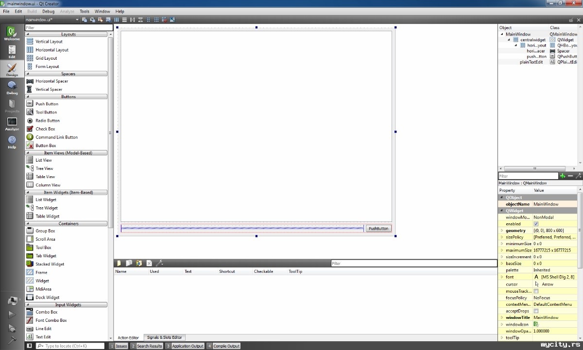The width and height of the screenshot is (583, 350).
Task: Expand the maximumSize property
Action: pyautogui.click(x=502, y=250)
